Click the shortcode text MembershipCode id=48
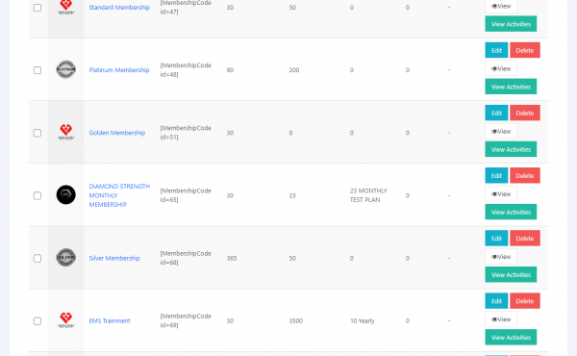Screen dimensions: 577x356 coord(186,69)
